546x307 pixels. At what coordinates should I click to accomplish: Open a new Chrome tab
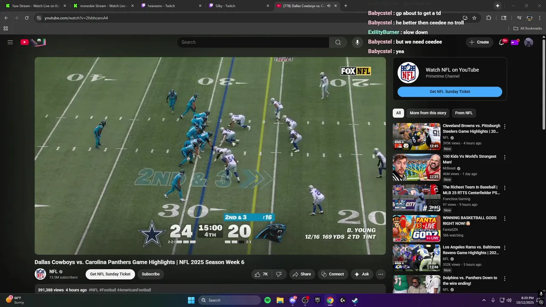tap(346, 6)
